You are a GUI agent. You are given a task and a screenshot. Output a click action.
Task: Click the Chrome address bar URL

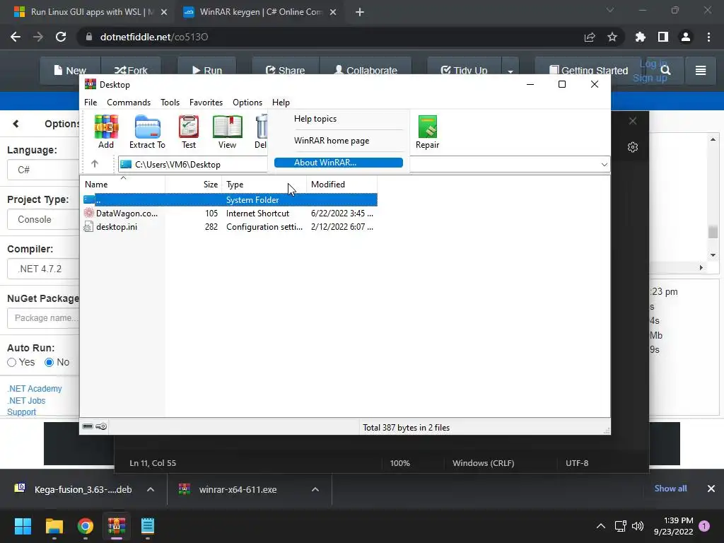tap(154, 37)
